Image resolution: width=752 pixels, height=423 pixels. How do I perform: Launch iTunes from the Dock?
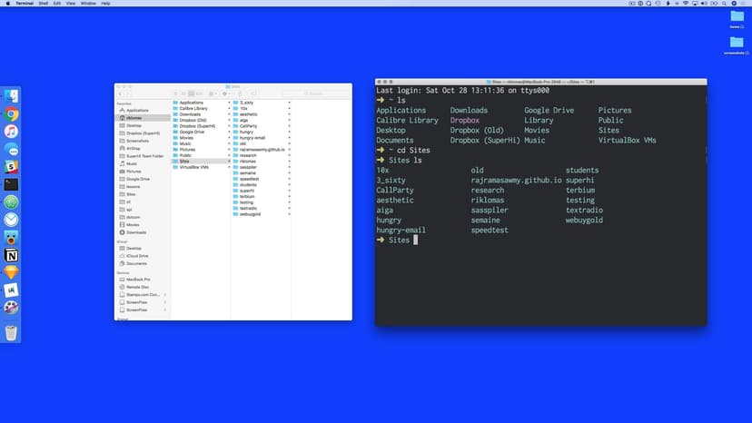(x=11, y=132)
